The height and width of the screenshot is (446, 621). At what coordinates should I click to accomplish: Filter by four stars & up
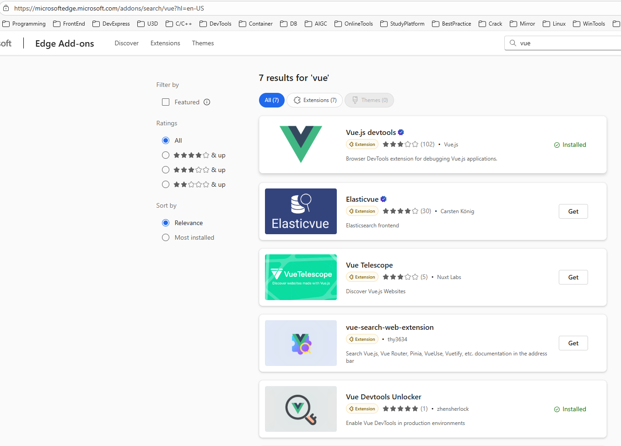[166, 155]
